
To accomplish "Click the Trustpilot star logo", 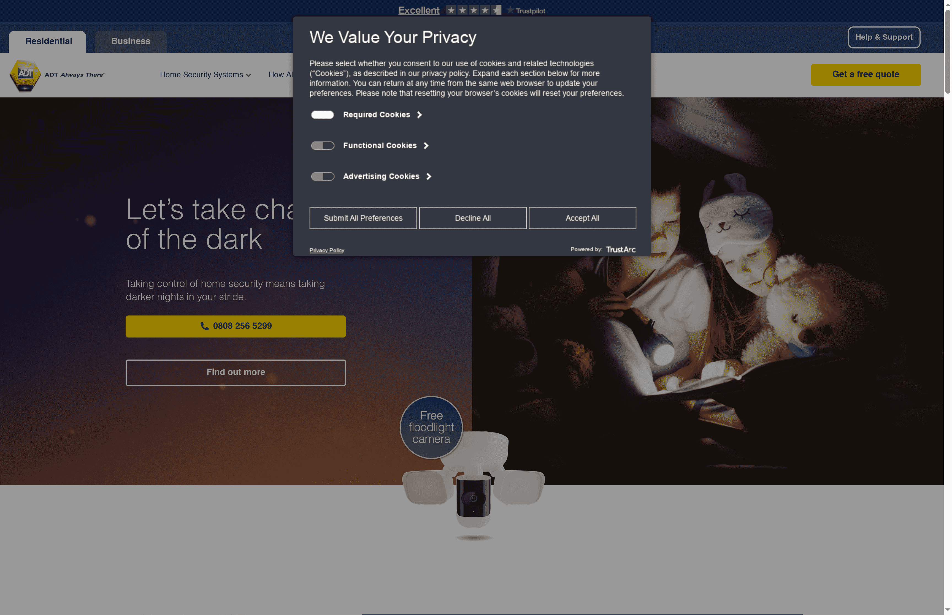I will [510, 10].
